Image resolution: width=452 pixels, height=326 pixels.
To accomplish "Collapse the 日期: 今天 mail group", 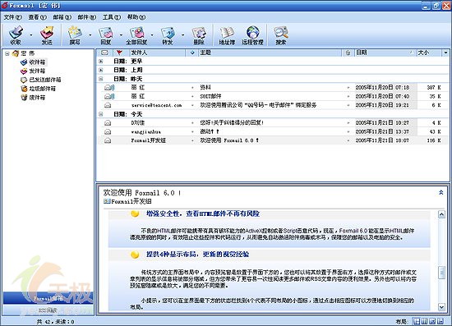I will tap(100, 114).
